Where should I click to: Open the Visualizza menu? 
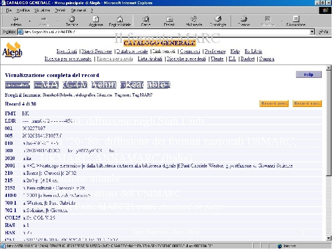(42, 10)
